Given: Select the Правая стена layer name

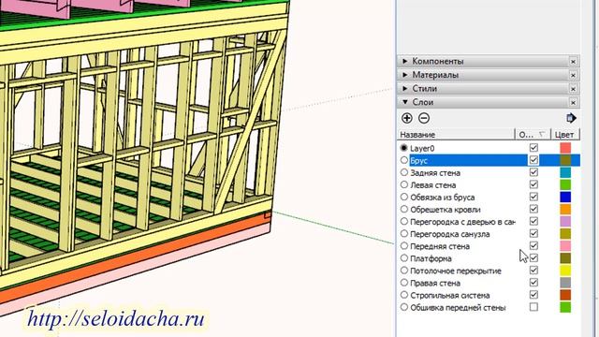Looking at the screenshot, I should [x=435, y=283].
